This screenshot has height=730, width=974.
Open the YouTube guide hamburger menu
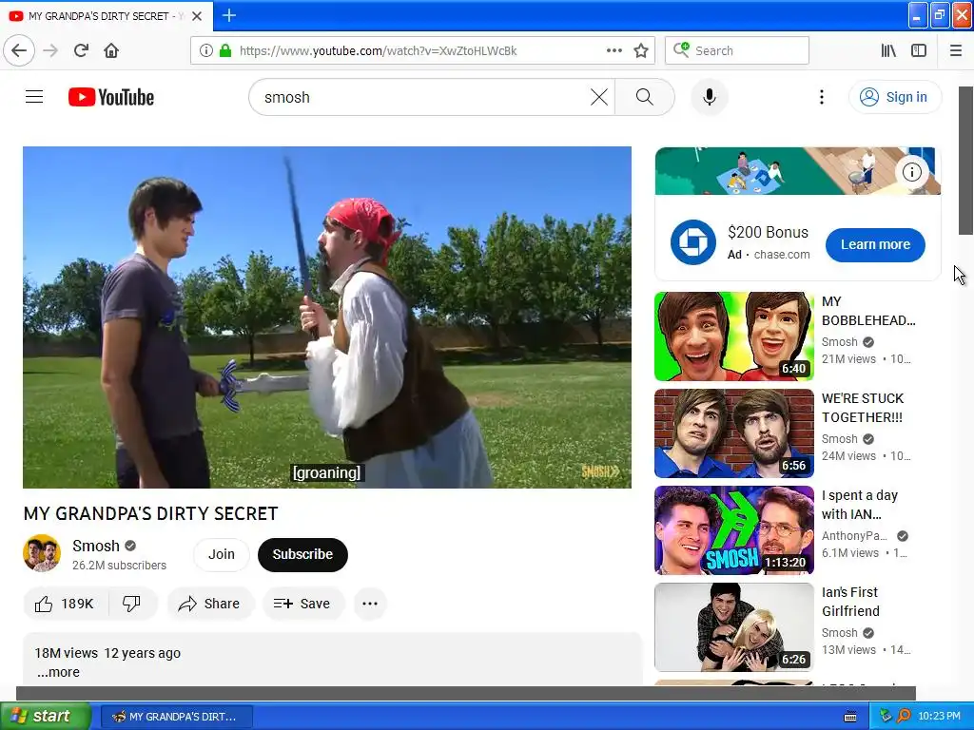tap(34, 97)
